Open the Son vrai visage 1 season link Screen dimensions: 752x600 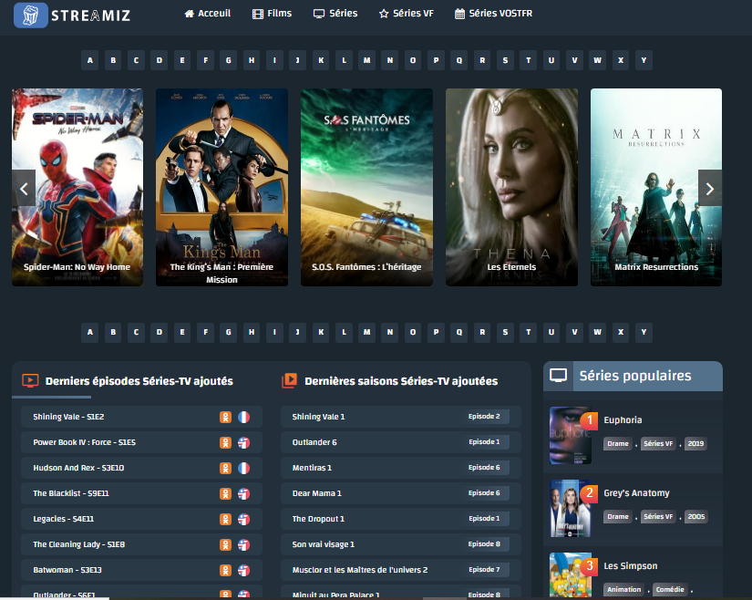pyautogui.click(x=324, y=544)
